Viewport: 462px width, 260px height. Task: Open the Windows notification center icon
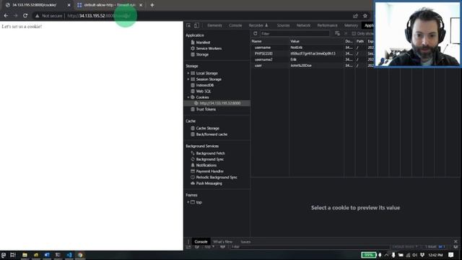[450, 255]
